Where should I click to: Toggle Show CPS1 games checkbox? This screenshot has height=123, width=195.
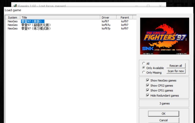148,90
